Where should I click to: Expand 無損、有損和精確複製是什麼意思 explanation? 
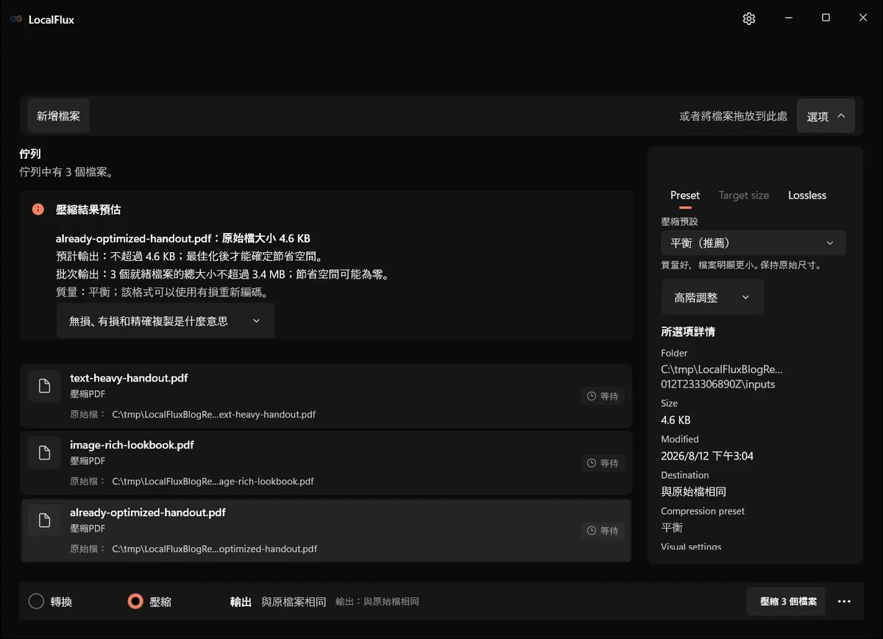166,321
